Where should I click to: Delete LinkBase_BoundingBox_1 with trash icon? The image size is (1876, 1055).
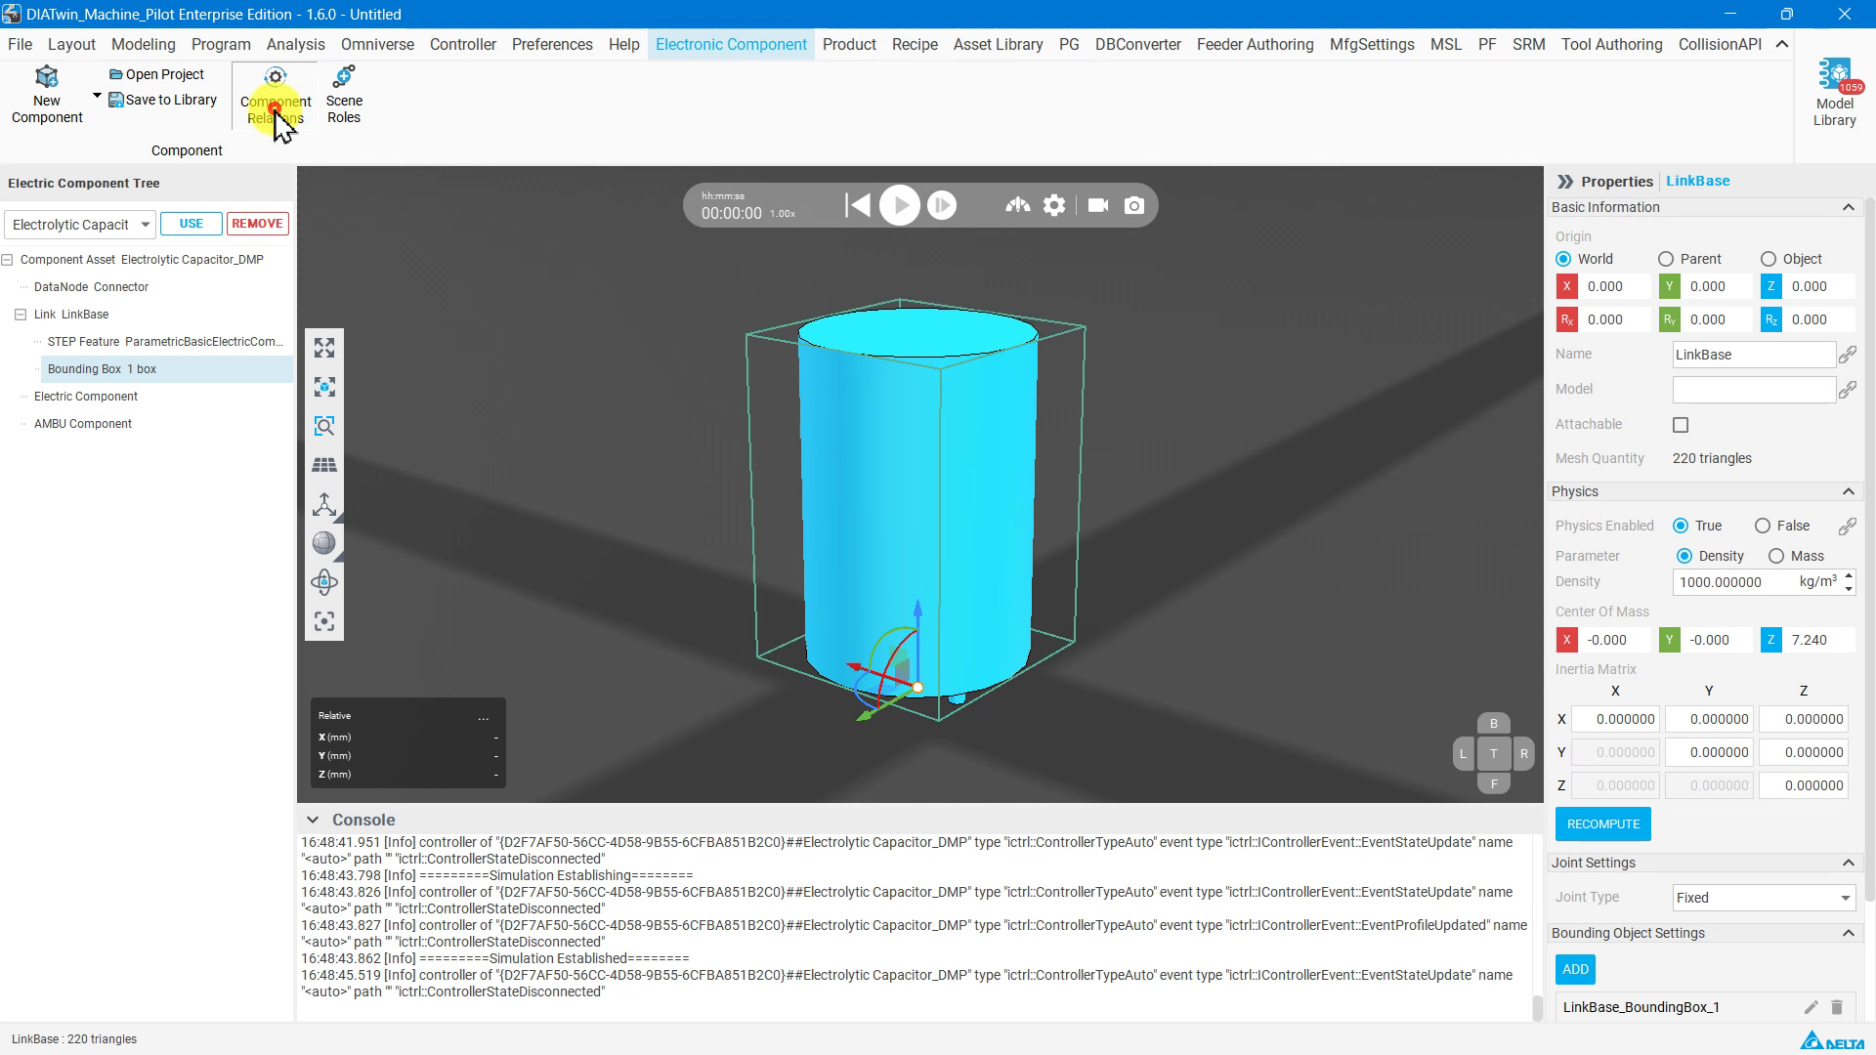pyautogui.click(x=1837, y=1007)
